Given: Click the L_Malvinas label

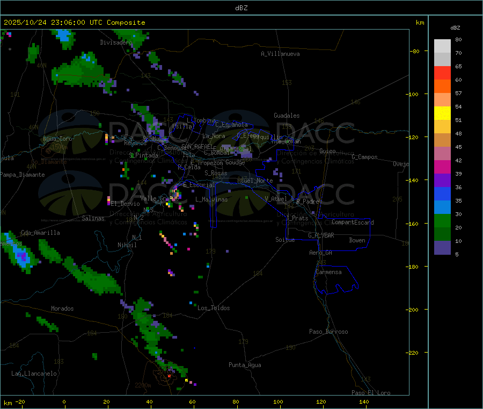Looking at the screenshot, I should (x=211, y=199).
